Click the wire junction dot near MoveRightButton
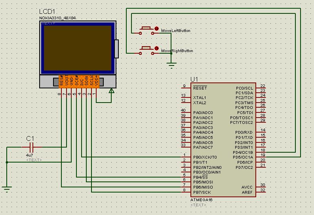314x215 pixels. 171,53
